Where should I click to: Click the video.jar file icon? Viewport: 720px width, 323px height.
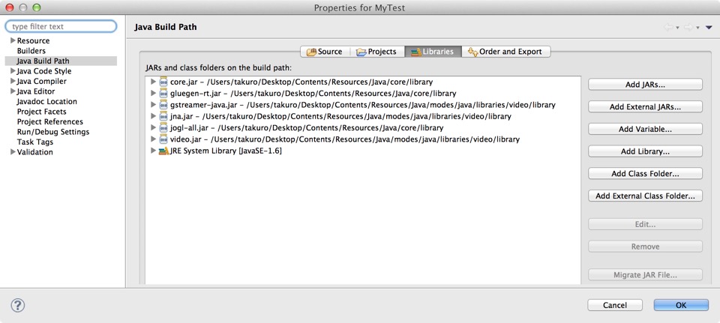163,139
